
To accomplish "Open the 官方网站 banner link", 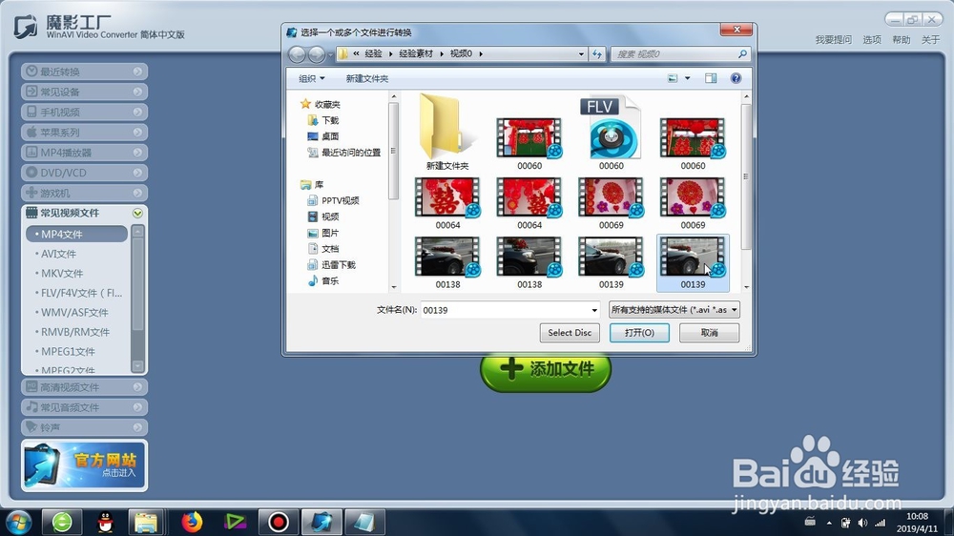I will 84,465.
